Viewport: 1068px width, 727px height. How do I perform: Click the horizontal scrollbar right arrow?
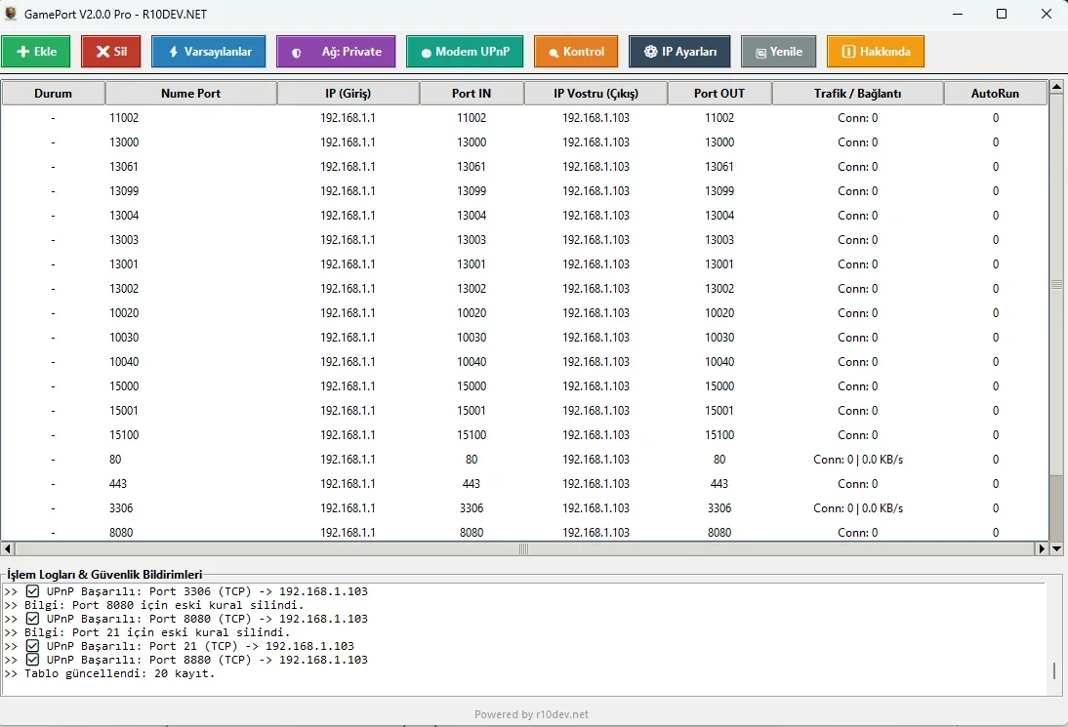tap(1042, 549)
